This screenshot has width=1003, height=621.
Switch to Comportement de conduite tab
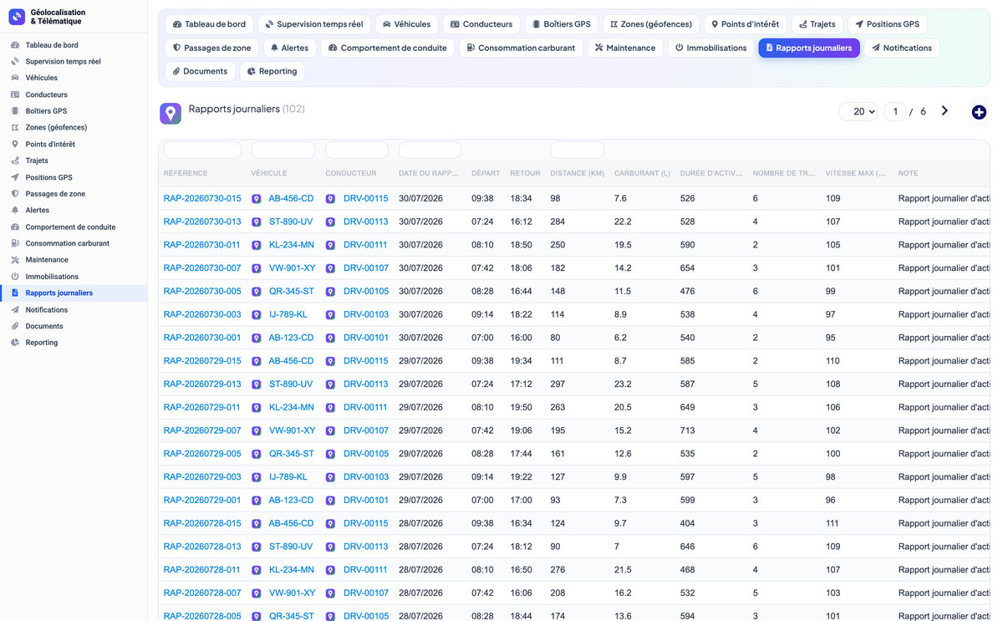(387, 48)
